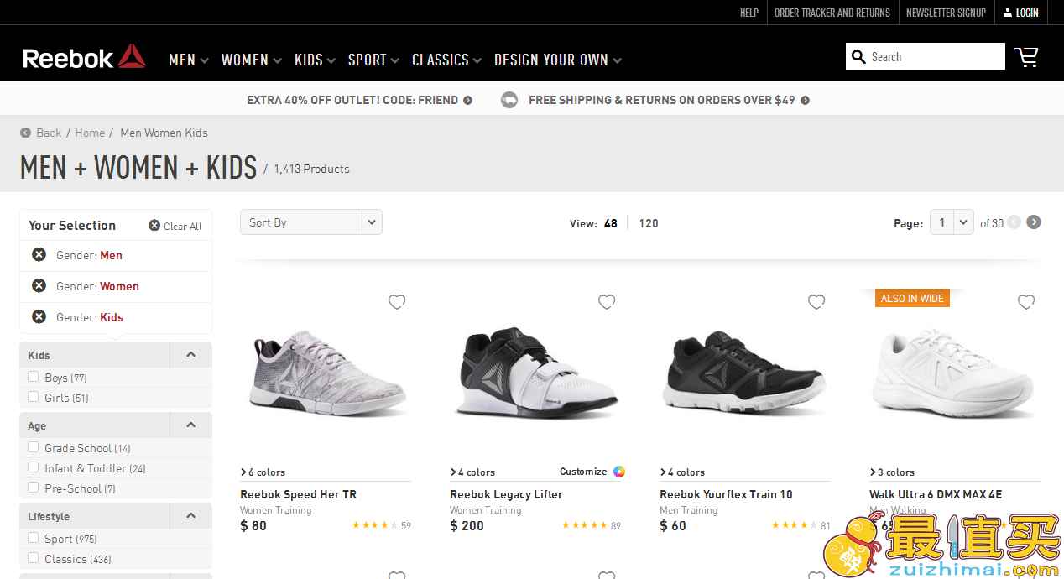Open the page number dropdown

click(x=952, y=222)
